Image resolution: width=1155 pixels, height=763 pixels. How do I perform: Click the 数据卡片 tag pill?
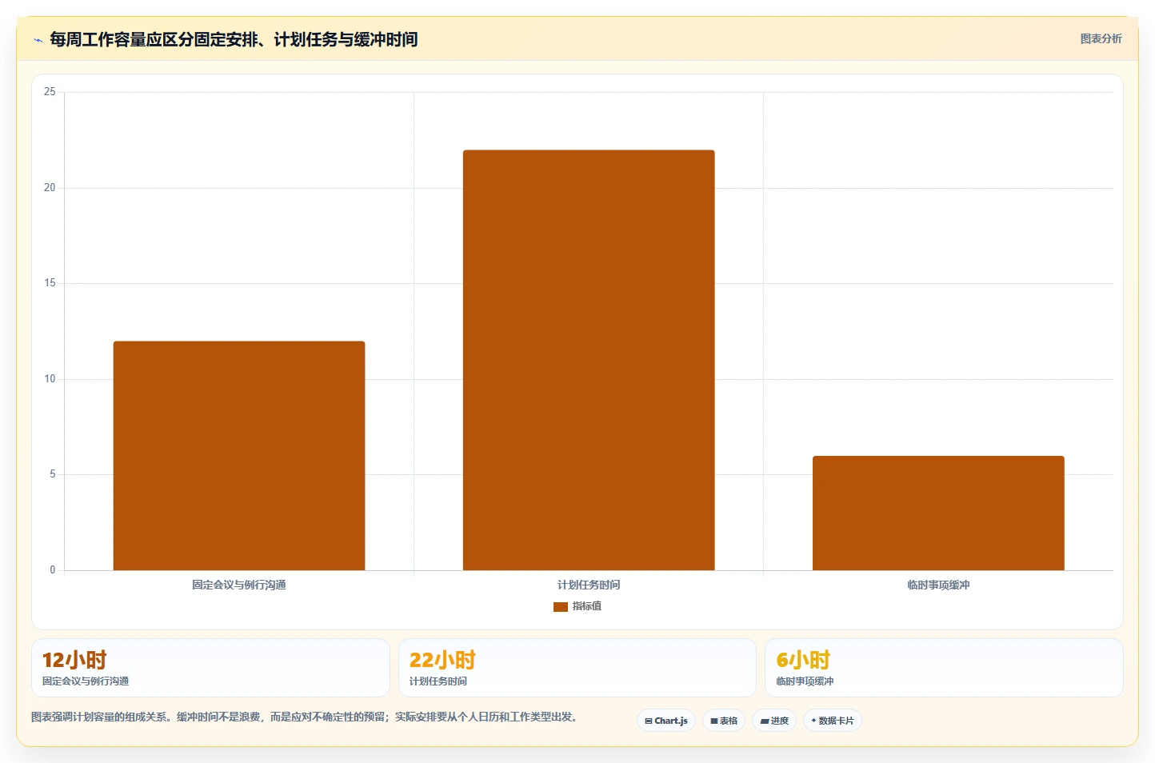pyautogui.click(x=833, y=721)
